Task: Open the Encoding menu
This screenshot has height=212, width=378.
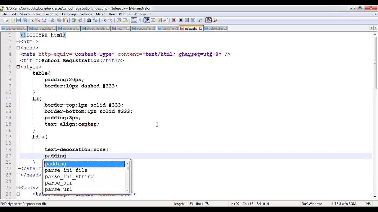Action: pos(51,14)
